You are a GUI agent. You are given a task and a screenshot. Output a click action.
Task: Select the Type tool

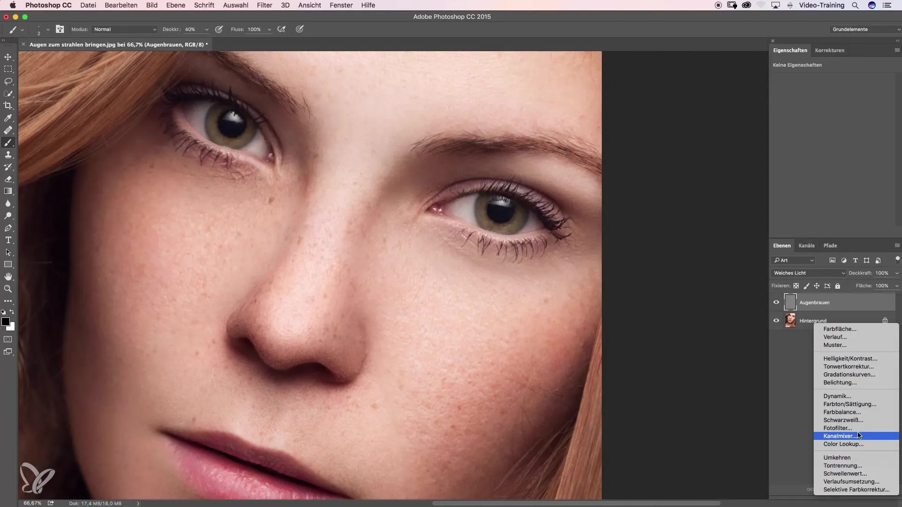tap(8, 240)
